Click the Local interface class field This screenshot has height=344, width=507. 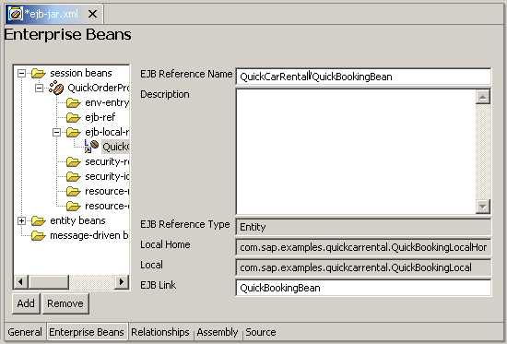coord(363,267)
